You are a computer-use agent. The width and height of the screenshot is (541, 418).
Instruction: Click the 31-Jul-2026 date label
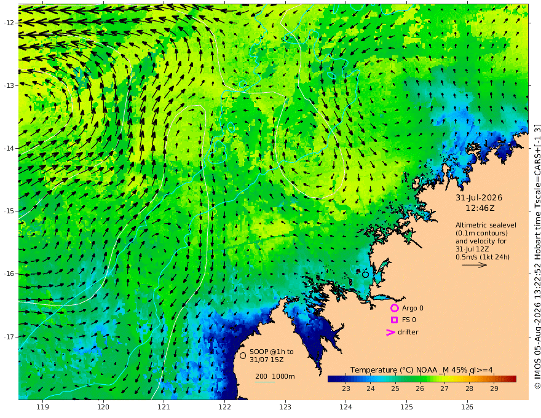click(x=479, y=197)
